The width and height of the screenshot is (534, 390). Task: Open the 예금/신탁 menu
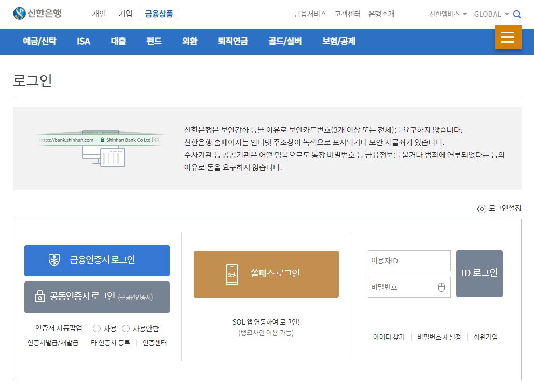point(39,41)
